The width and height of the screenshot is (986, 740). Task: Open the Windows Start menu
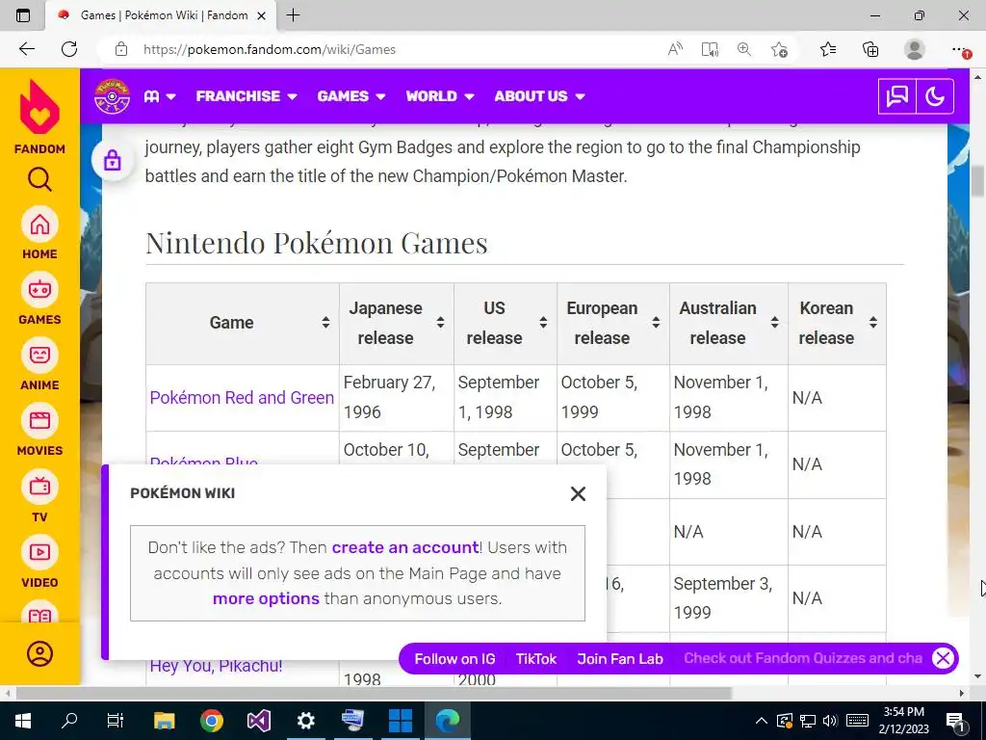(x=23, y=721)
